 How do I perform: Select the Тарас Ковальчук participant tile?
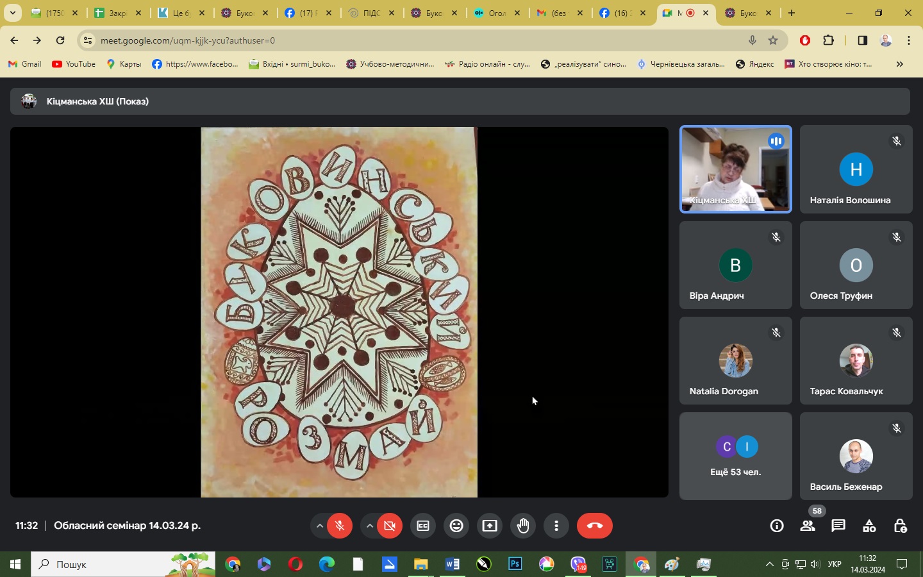[856, 361]
